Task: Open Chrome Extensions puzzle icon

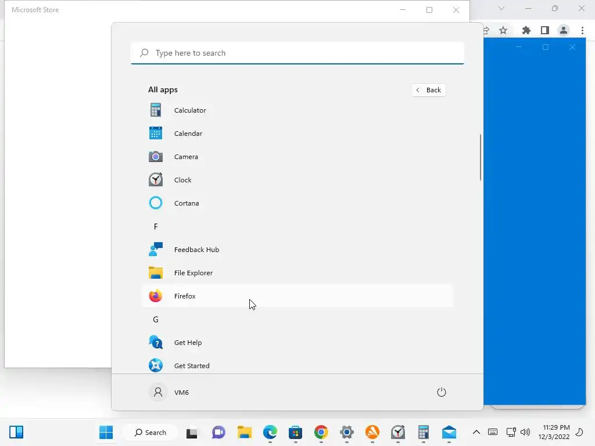Action: tap(526, 30)
